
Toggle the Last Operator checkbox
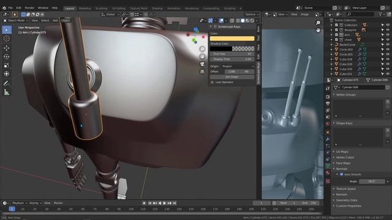click(x=213, y=82)
